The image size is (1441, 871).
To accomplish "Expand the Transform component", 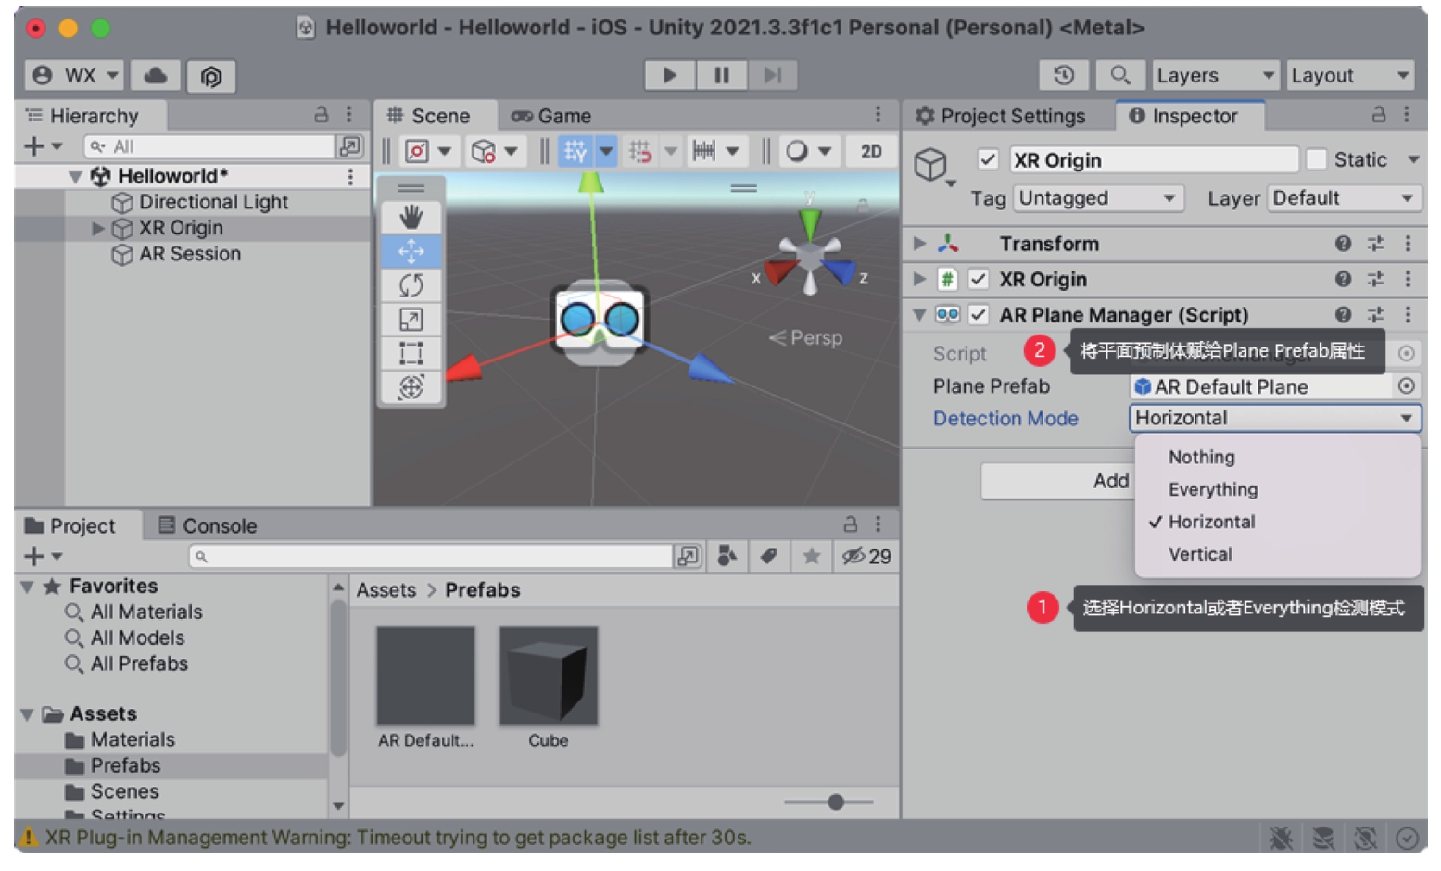I will point(919,244).
